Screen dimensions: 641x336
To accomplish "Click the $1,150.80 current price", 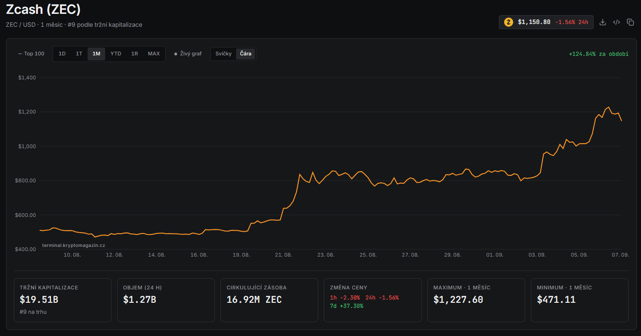I will (534, 22).
